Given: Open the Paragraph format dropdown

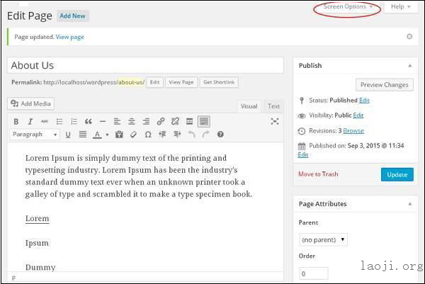Looking at the screenshot, I should tap(34, 134).
